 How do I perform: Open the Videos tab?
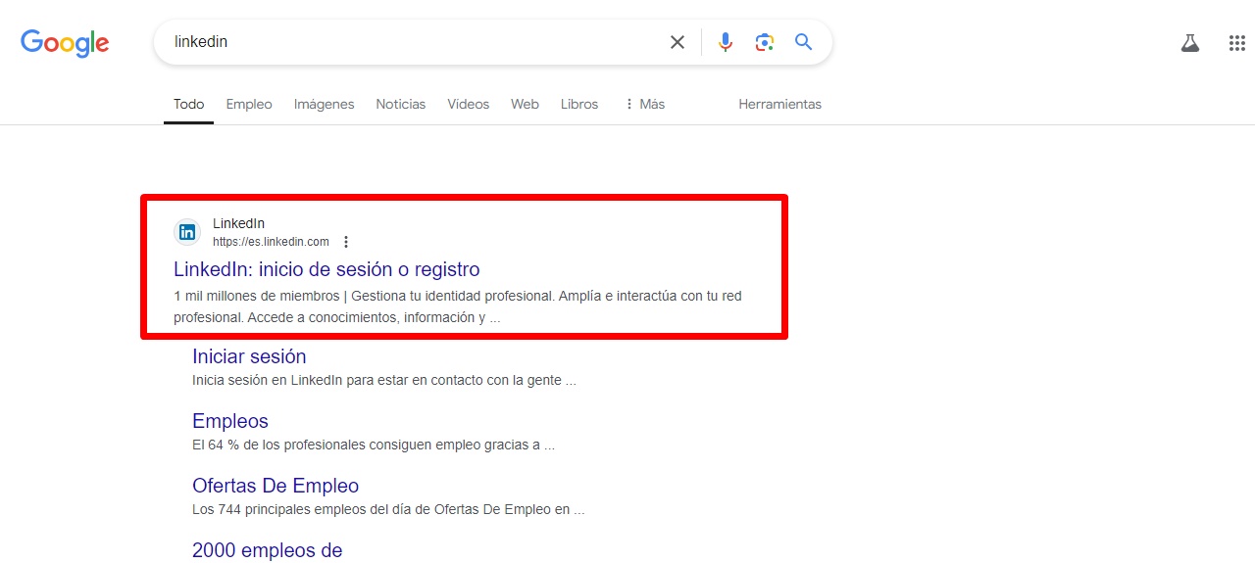point(469,104)
